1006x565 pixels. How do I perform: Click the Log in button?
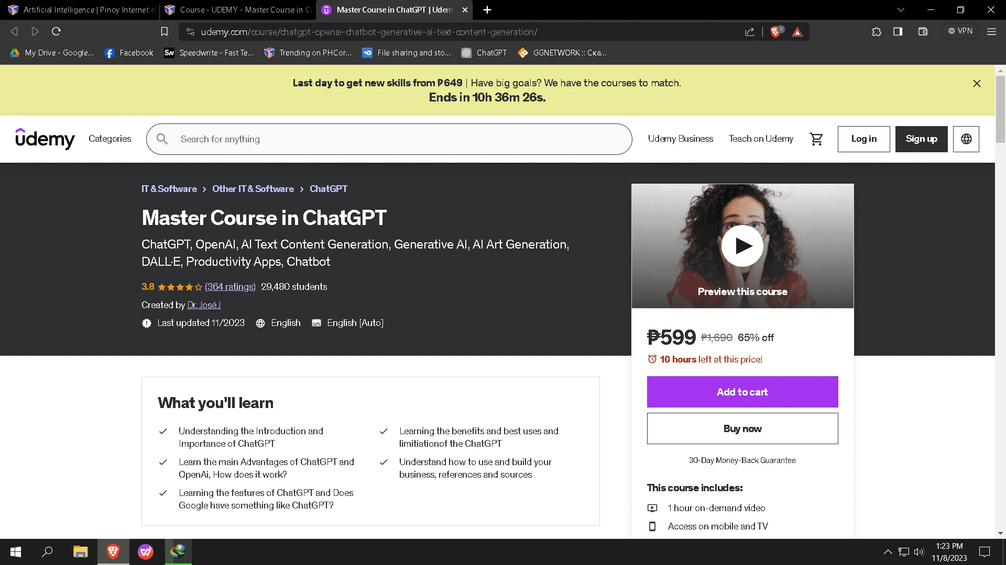click(863, 139)
